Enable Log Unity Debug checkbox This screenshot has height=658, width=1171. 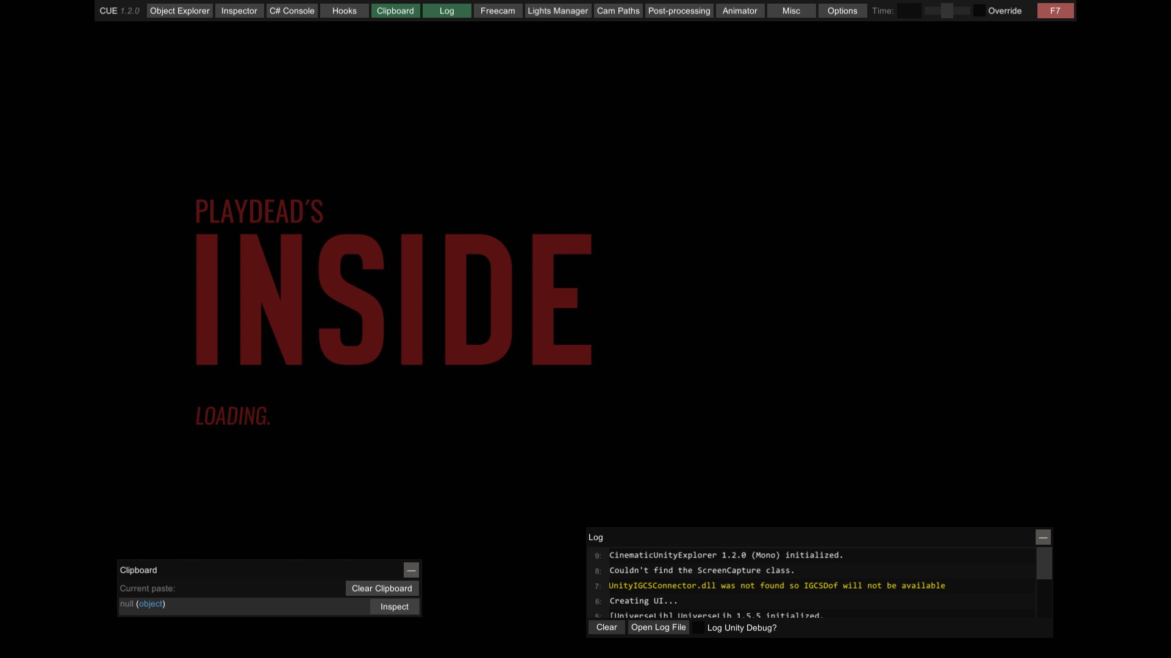(x=698, y=628)
